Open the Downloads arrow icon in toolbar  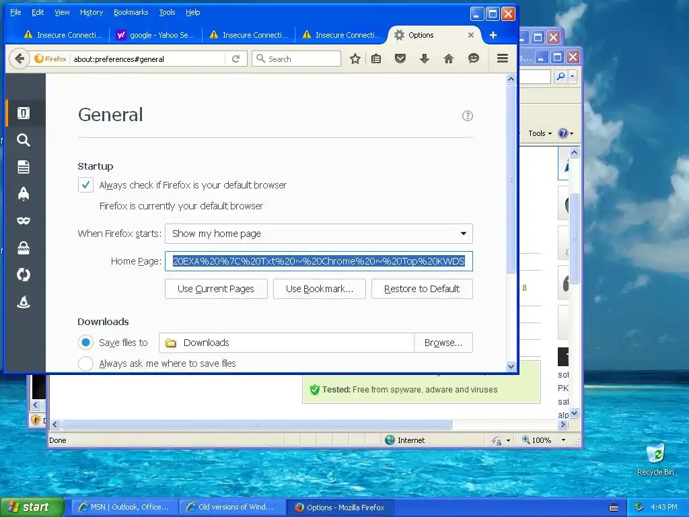click(425, 59)
